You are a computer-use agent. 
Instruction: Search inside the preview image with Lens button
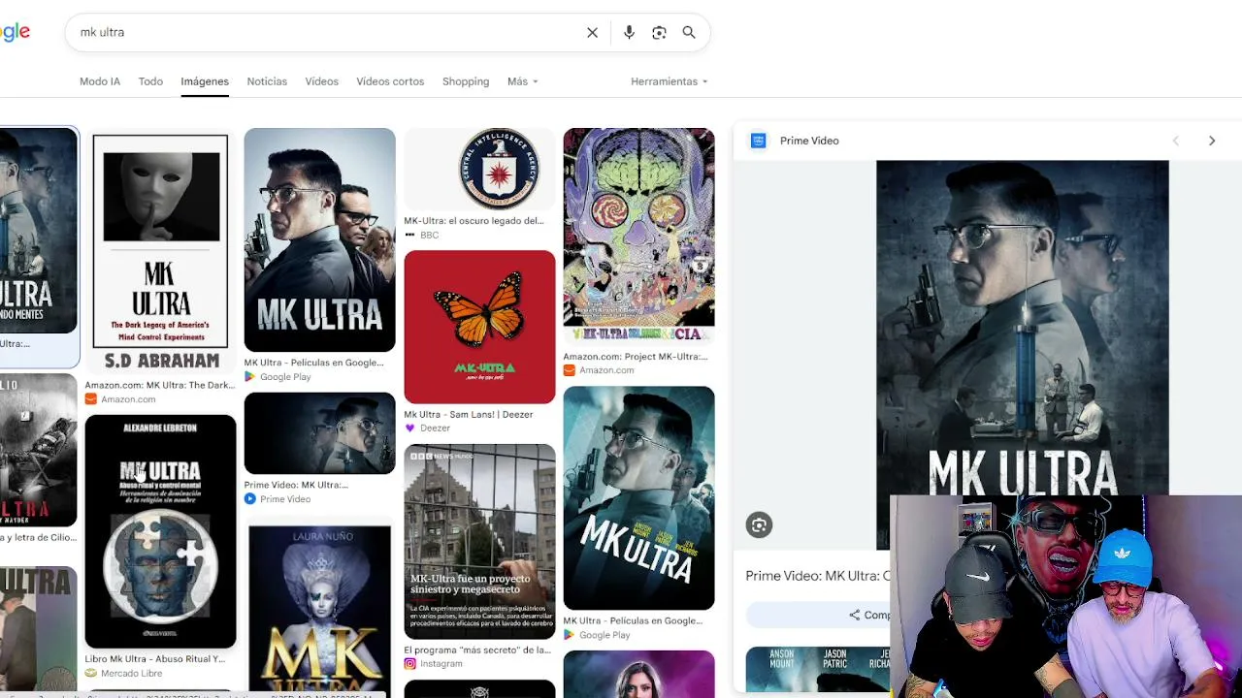click(759, 525)
